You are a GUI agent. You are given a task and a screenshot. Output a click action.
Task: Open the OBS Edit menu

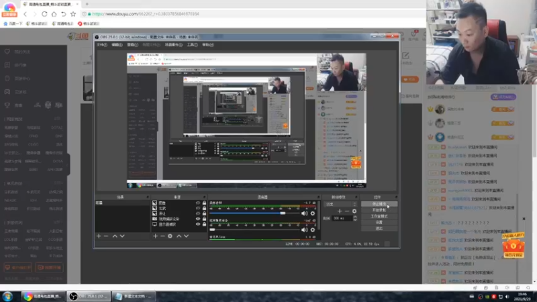[x=117, y=45]
